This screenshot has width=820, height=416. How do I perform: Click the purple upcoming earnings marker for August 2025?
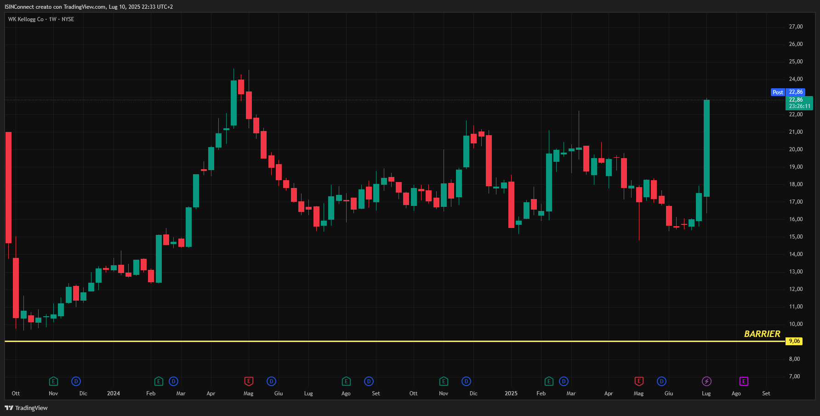tap(744, 381)
